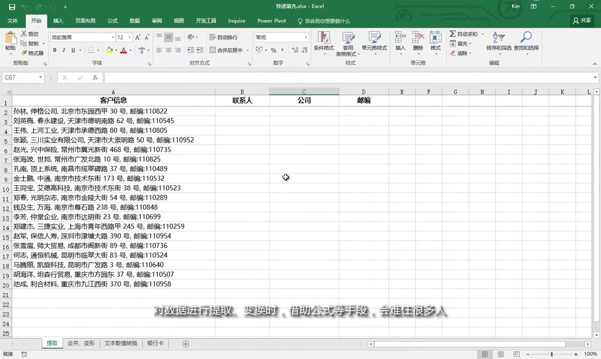Click Increase Decimal icon

[x=295, y=50]
